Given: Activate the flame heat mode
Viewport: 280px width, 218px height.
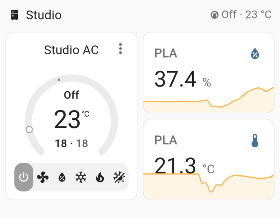Looking at the screenshot, I should [x=100, y=177].
